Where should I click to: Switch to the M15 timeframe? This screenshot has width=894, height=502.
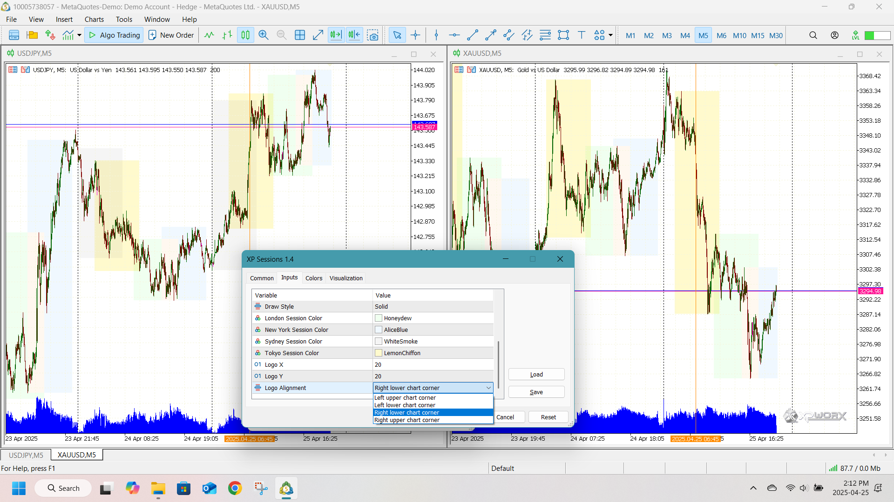coord(758,36)
